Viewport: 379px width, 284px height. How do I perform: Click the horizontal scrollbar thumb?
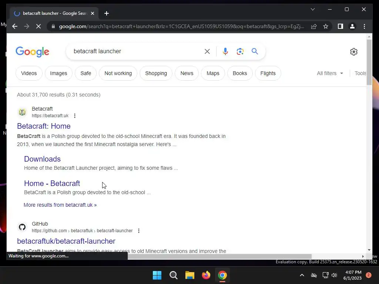pyautogui.click(x=219, y=256)
